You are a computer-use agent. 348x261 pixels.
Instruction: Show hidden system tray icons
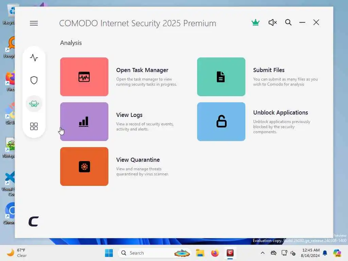pyautogui.click(x=263, y=253)
